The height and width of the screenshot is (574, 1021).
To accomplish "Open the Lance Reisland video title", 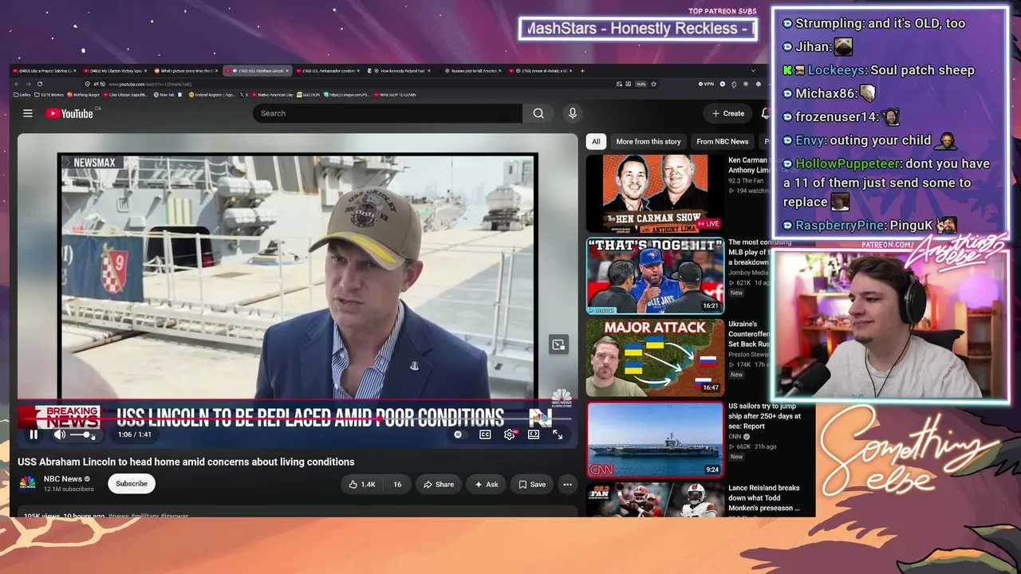I will click(763, 497).
